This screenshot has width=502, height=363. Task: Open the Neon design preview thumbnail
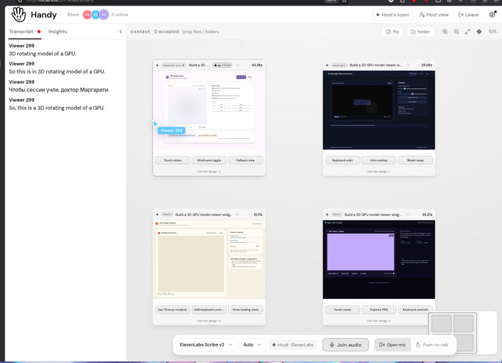coord(379,260)
